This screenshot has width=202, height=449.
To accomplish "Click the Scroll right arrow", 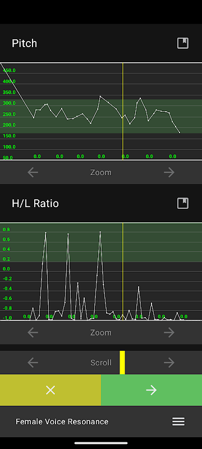I will [169, 363].
